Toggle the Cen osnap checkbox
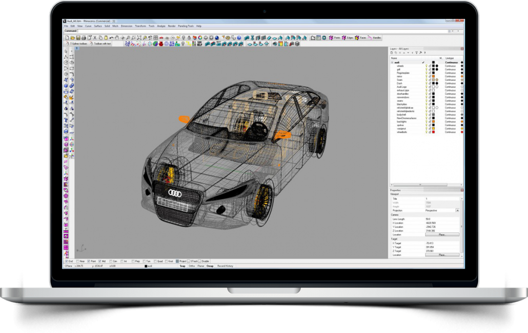The width and height of the screenshot is (528, 333). (x=111, y=261)
